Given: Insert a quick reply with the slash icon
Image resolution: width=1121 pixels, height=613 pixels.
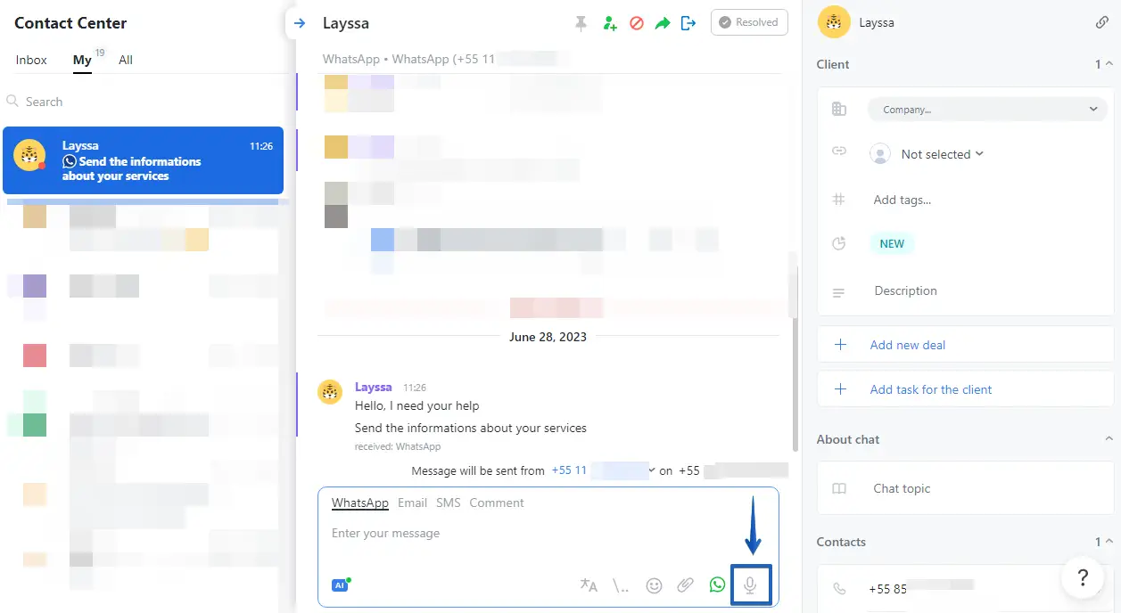Looking at the screenshot, I should point(622,585).
